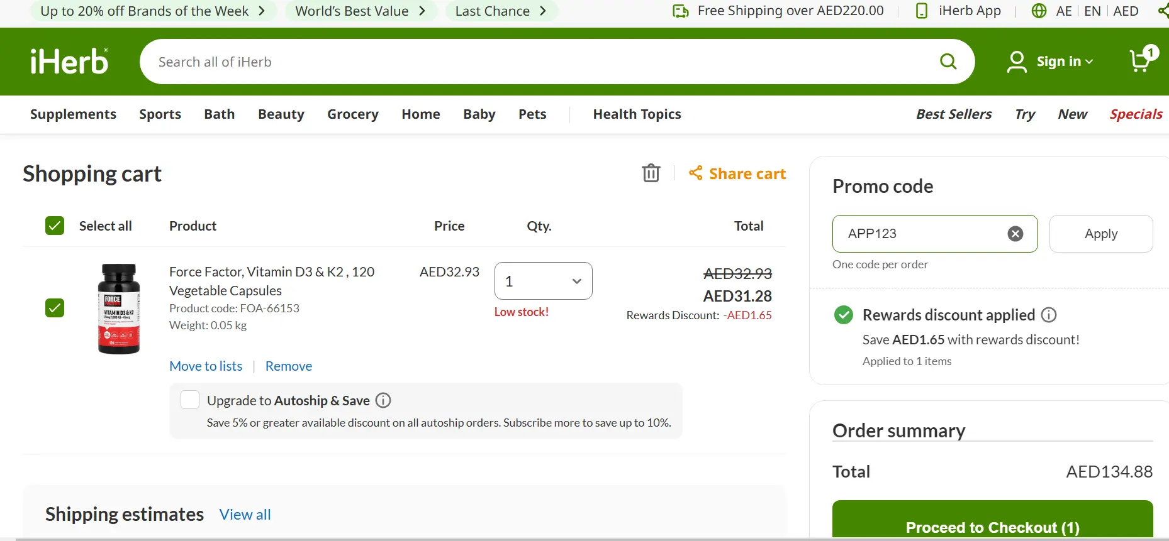The width and height of the screenshot is (1169, 541).
Task: Open the Supplements menu
Action: [73, 114]
